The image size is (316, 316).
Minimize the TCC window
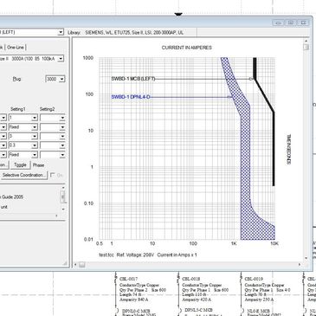coord(278,23)
